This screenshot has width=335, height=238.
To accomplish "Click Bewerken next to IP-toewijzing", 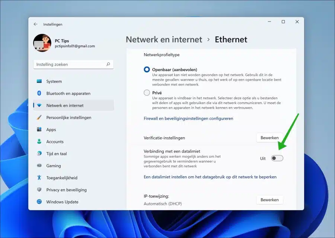I will 269,200.
